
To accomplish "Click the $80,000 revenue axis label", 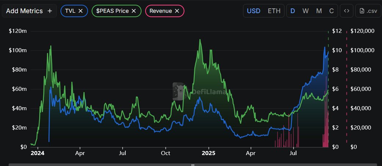I will coord(361,70).
